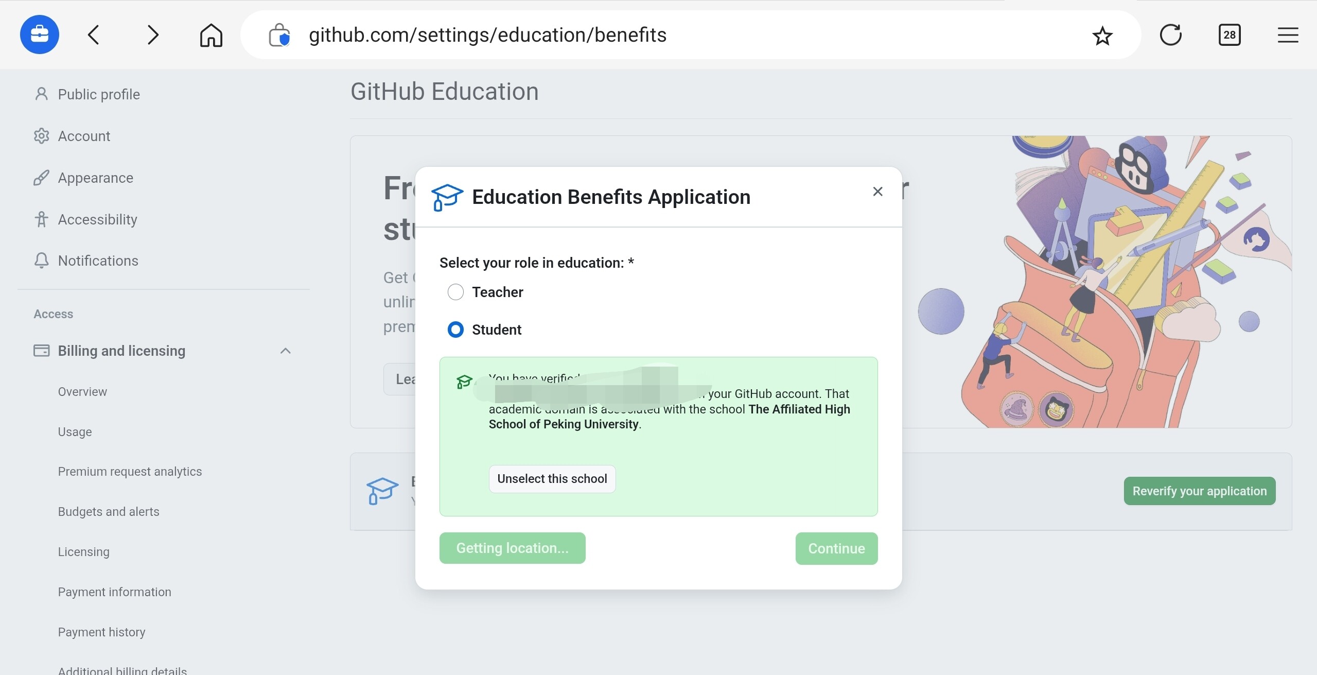
Task: Go to Notifications settings
Action: pyautogui.click(x=98, y=261)
